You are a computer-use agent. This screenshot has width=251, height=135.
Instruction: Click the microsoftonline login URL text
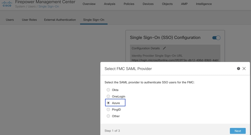(x=175, y=60)
